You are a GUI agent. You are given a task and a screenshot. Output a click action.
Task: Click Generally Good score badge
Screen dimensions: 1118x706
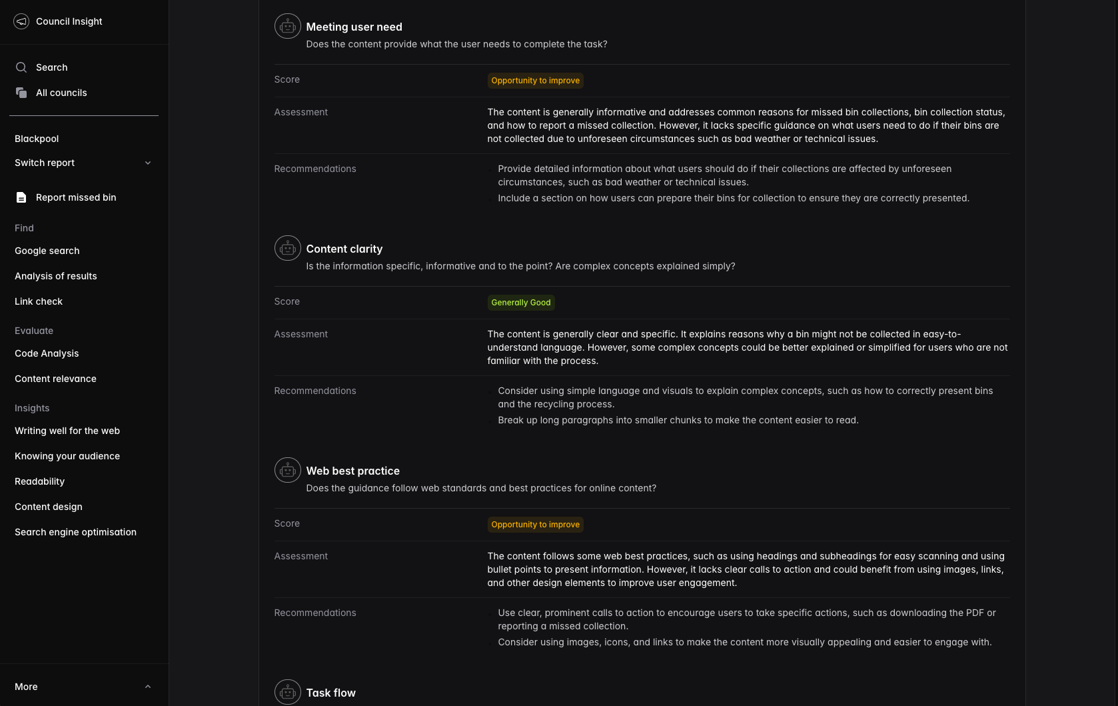click(521, 303)
